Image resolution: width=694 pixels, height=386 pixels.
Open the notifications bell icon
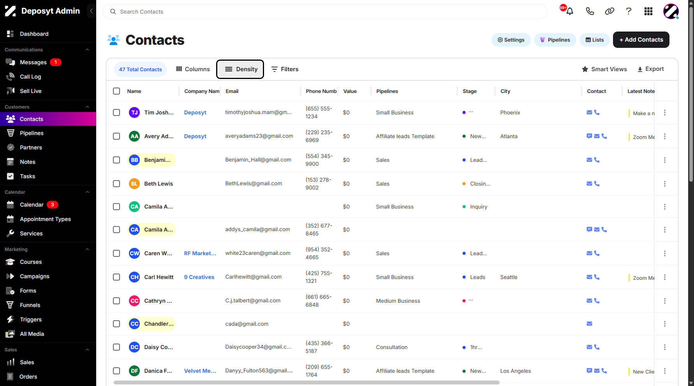(569, 11)
